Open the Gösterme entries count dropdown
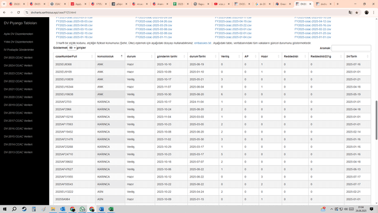 pos(72,48)
